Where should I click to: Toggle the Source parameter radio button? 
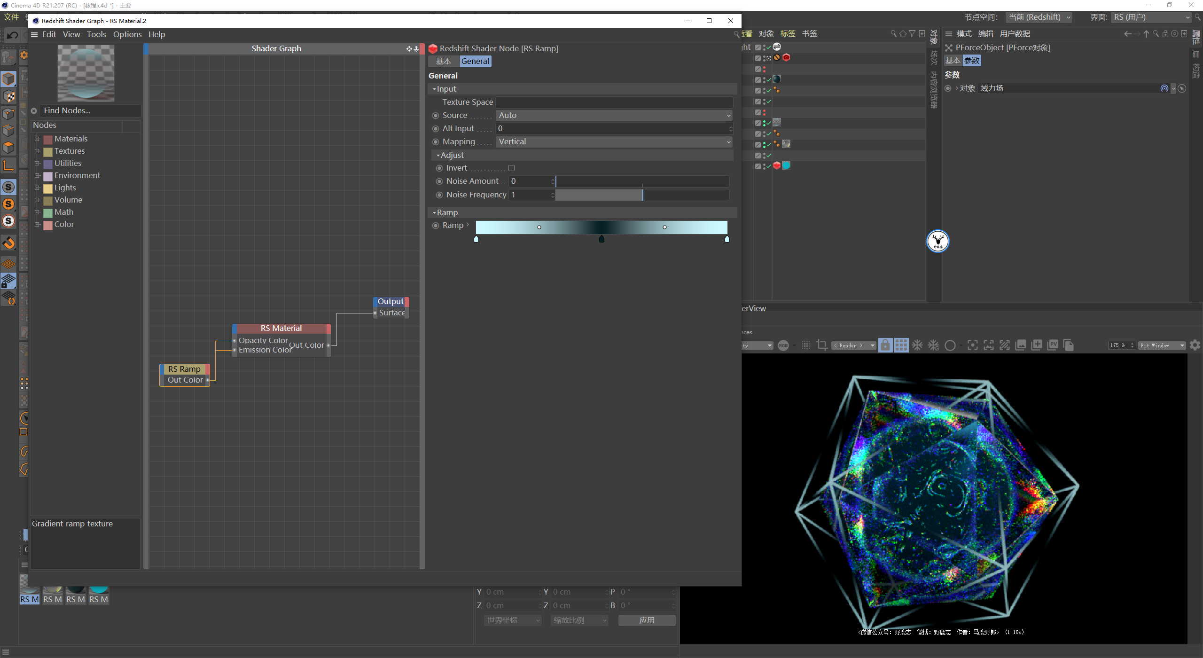tap(436, 116)
